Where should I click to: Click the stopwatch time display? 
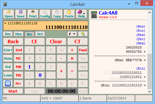[x=62, y=91]
